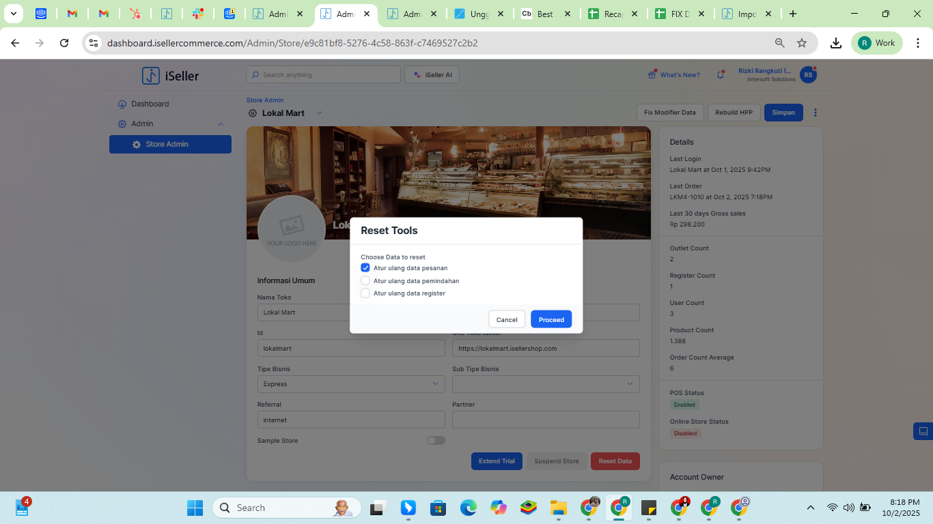Image resolution: width=933 pixels, height=524 pixels.
Task: Click Proceed in Reset Tools dialog
Action: (x=551, y=319)
